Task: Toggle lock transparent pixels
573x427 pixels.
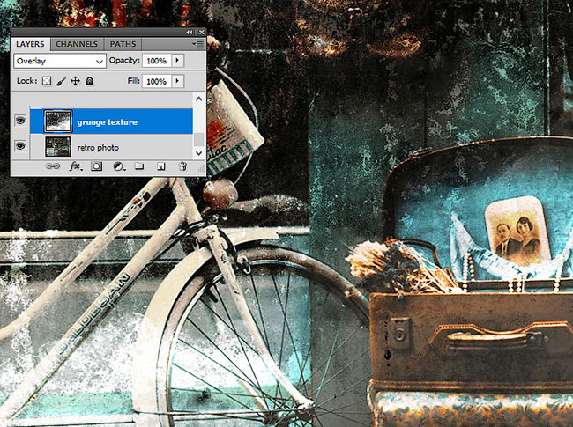Action: pos(47,81)
